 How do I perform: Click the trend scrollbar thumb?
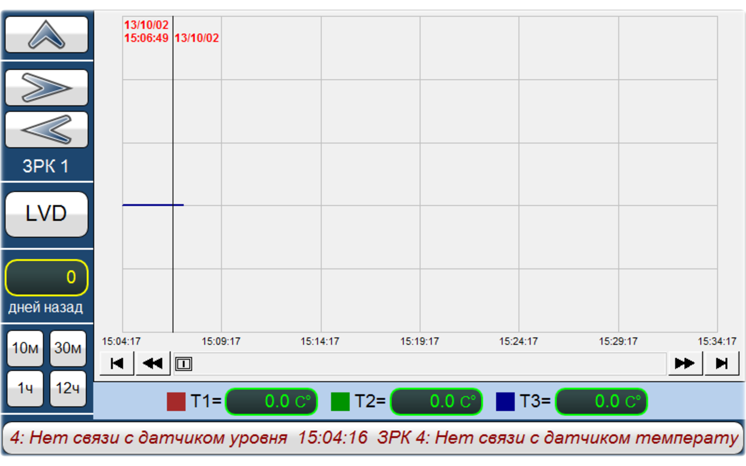click(184, 364)
